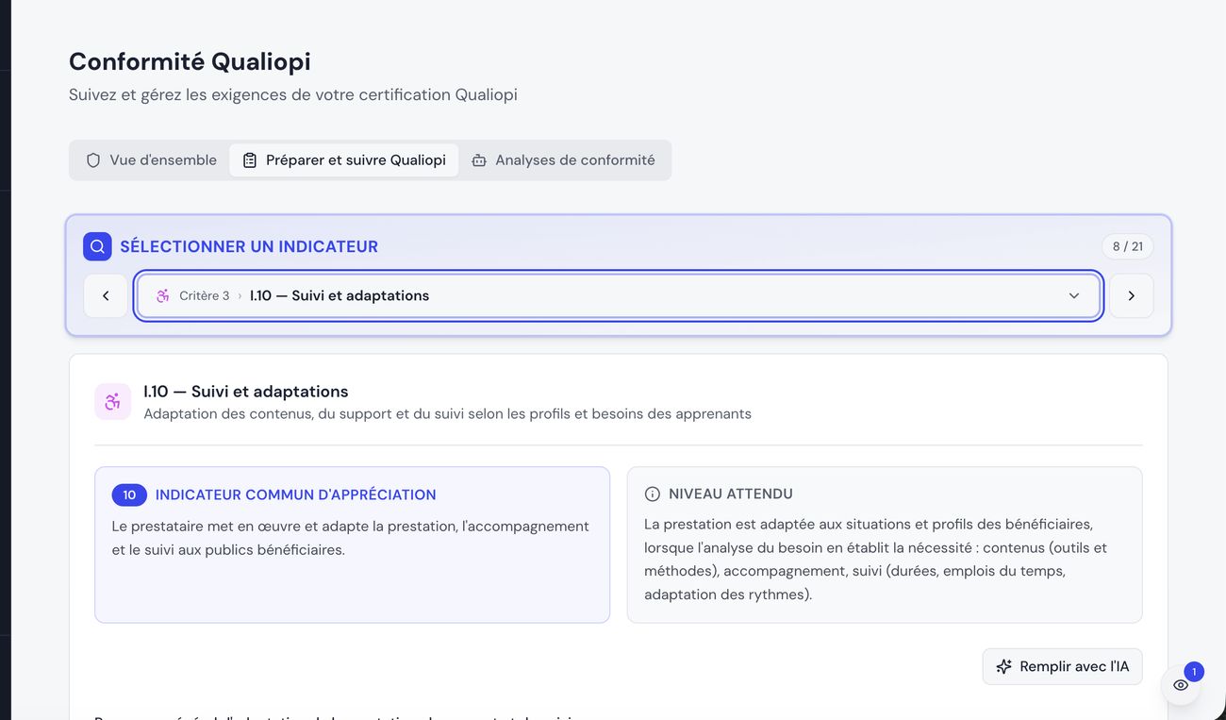Click the Remplir avec l'IA button
This screenshot has width=1226, height=720.
point(1062,666)
